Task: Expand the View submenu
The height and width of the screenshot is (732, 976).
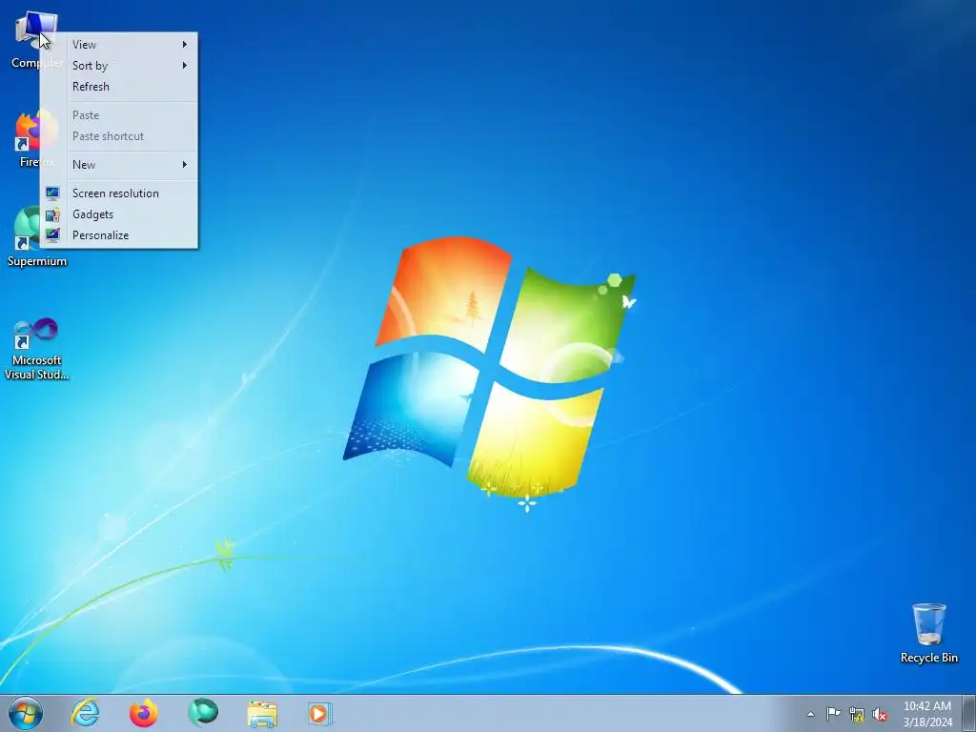Action: pos(119,44)
